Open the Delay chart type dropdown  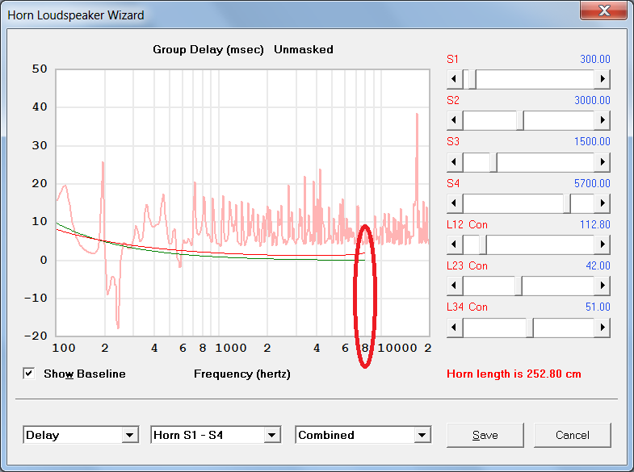click(x=130, y=435)
